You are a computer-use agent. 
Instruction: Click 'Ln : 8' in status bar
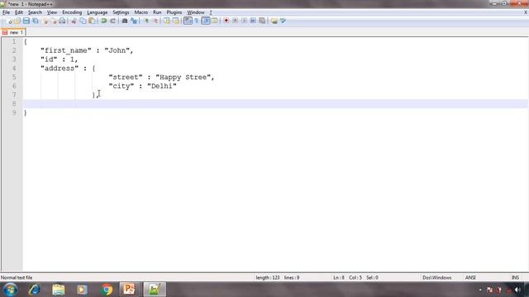(x=339, y=278)
